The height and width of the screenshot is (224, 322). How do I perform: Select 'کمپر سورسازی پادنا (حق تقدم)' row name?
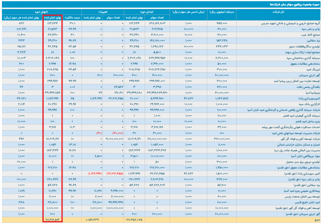click(x=302, y=173)
